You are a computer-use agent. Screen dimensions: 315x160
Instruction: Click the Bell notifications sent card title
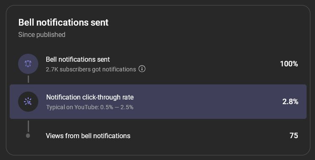coord(64,22)
